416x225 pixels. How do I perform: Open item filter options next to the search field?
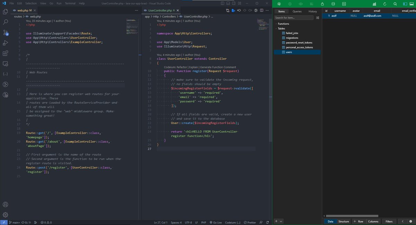[x=317, y=18]
